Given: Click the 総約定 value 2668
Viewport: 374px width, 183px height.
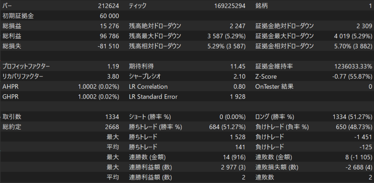Looking at the screenshot, I should [x=112, y=127].
